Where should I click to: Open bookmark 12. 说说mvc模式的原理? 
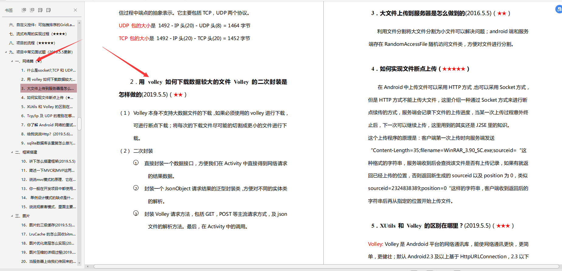49,179
